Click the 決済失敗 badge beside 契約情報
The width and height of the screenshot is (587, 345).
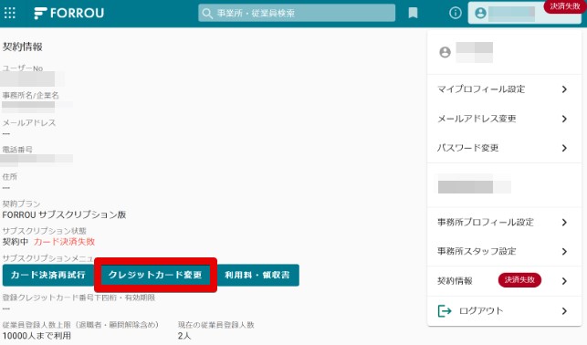(x=519, y=280)
